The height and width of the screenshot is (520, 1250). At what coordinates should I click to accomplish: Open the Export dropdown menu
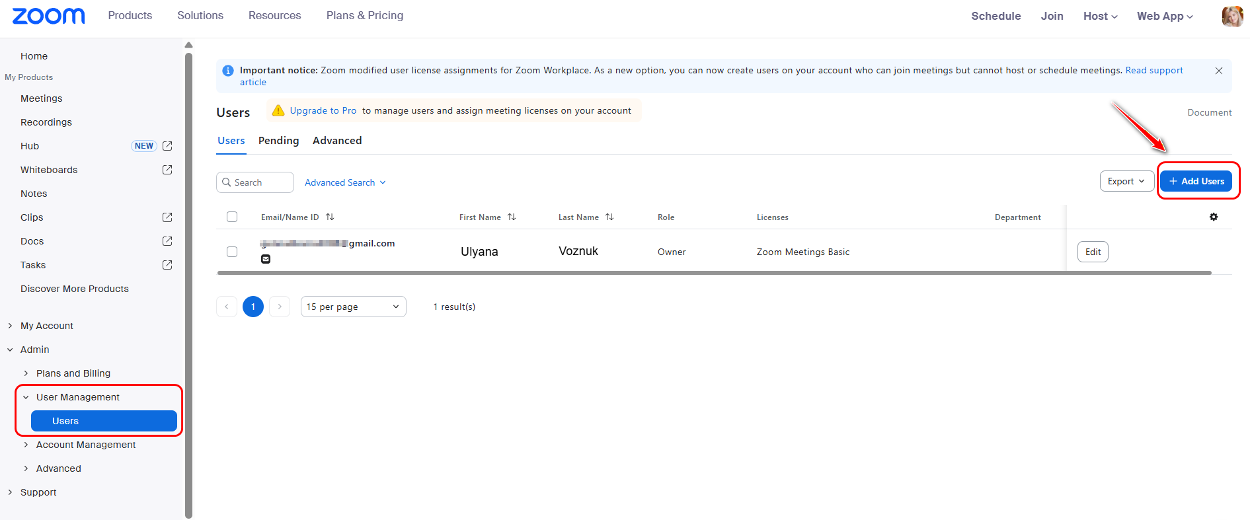tap(1126, 181)
